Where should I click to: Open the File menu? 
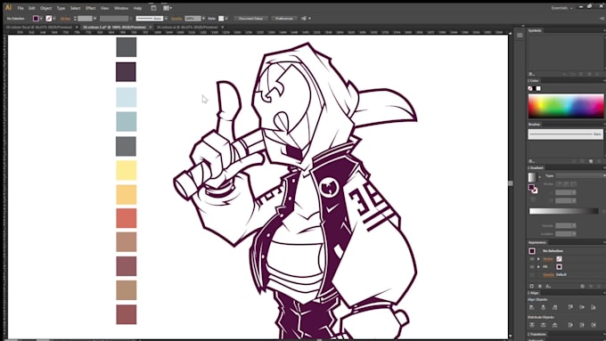[20, 8]
